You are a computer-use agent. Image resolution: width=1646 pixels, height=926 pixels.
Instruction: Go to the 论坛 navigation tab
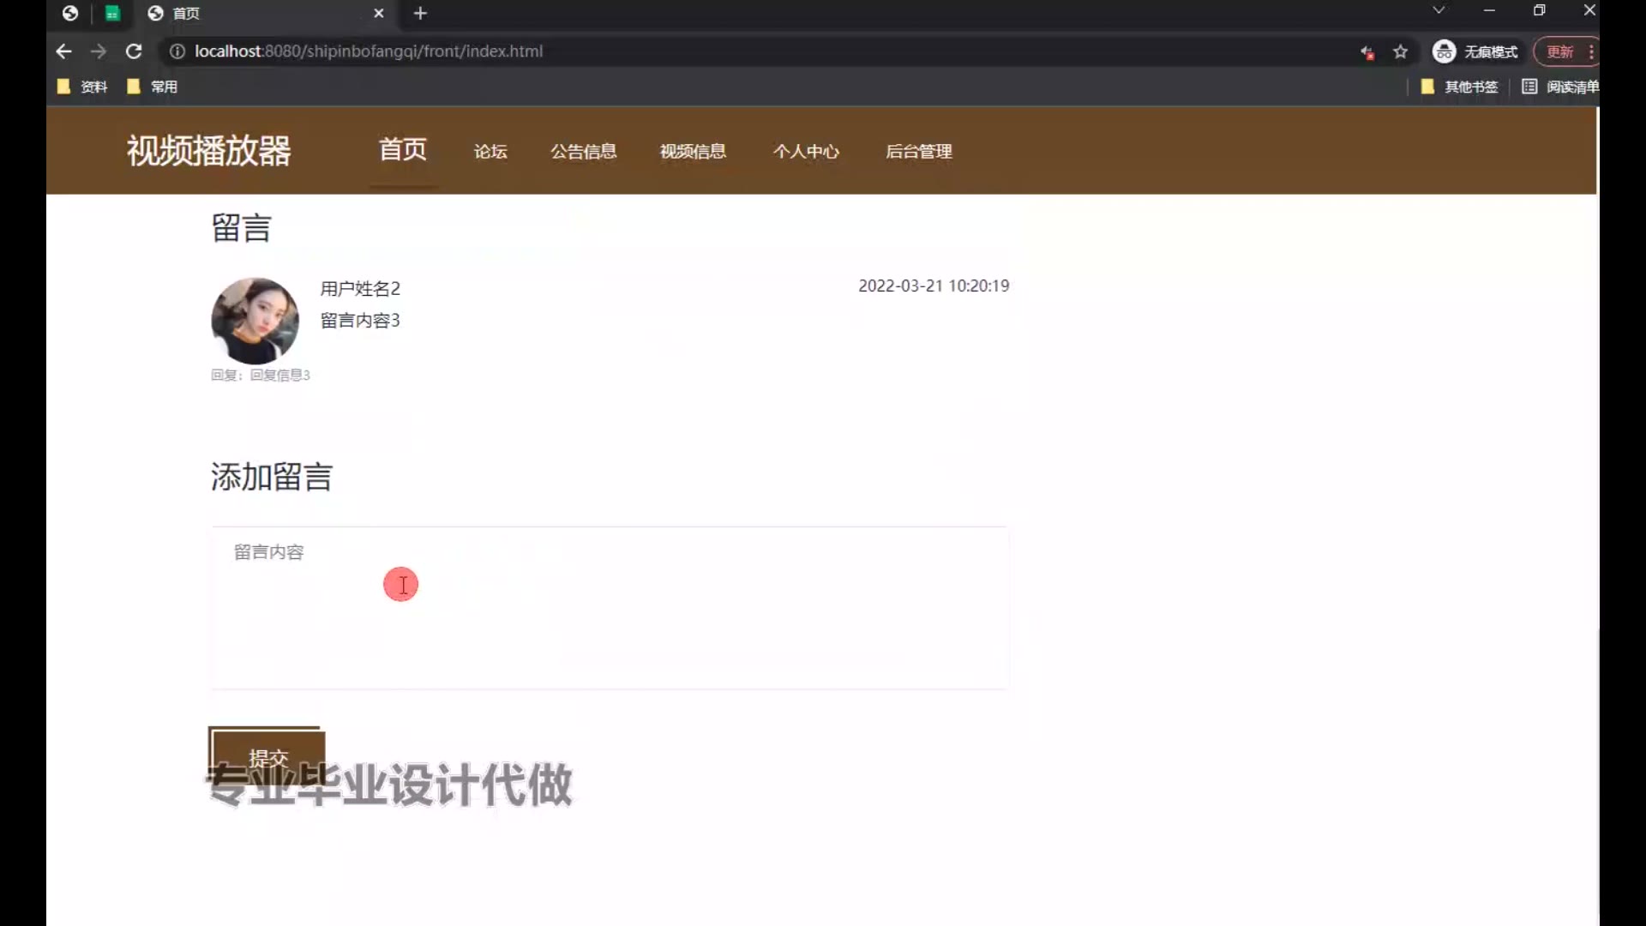490,152
